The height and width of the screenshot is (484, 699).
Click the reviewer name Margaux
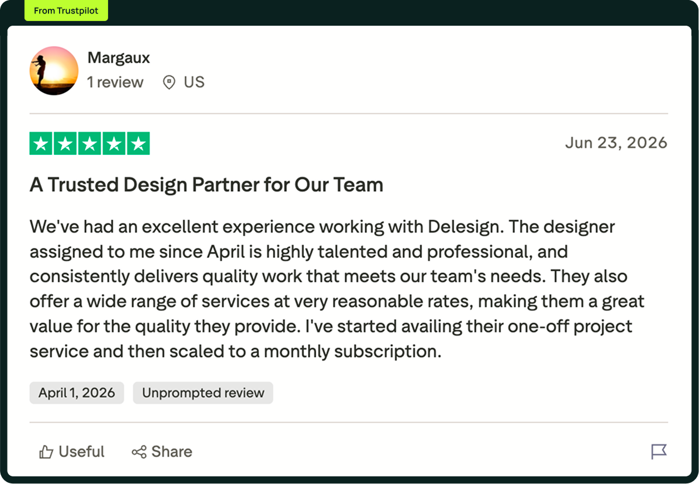tap(119, 57)
